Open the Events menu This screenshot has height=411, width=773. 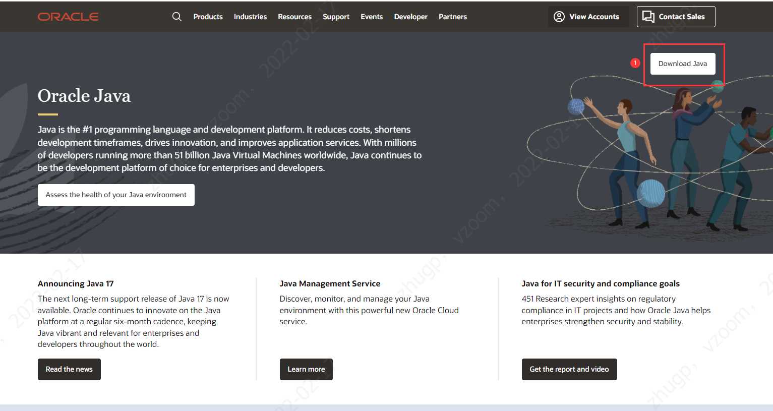coord(372,17)
